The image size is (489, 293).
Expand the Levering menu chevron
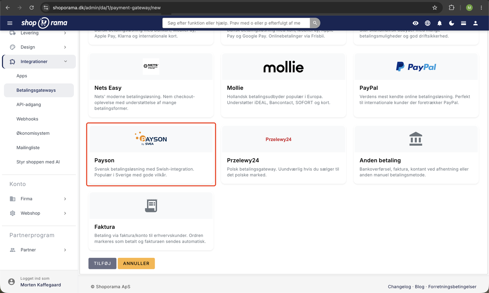click(x=65, y=33)
